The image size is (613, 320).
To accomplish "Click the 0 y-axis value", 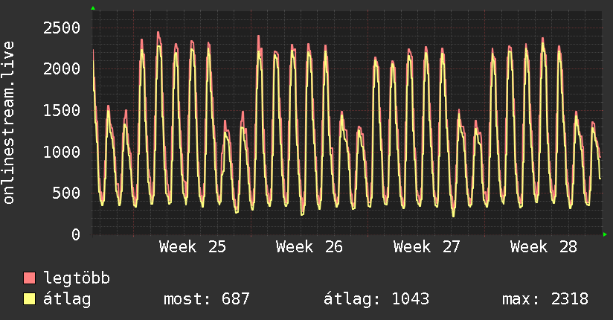I will 76,234.
